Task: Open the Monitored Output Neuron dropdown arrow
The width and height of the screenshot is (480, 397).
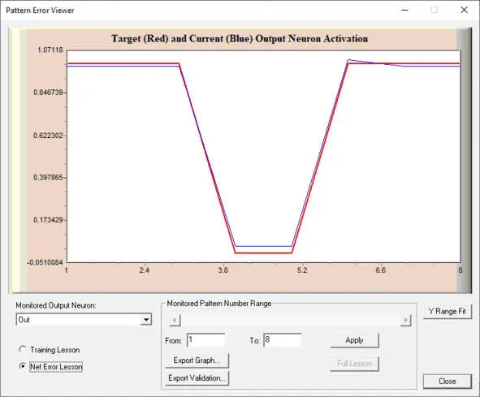Action: (x=146, y=320)
